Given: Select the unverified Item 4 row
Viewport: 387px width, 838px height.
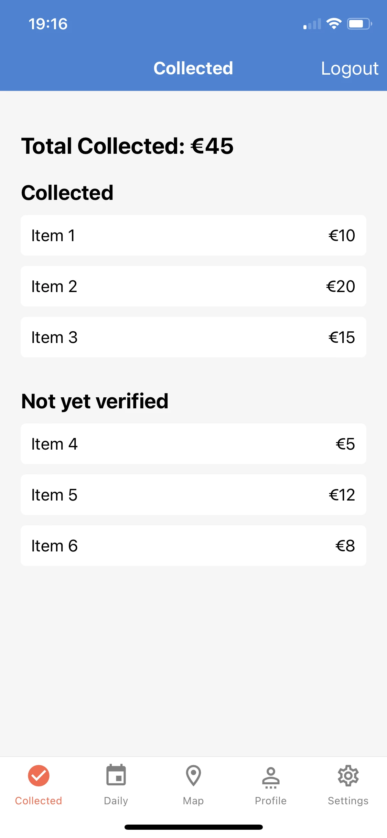Looking at the screenshot, I should tap(193, 444).
